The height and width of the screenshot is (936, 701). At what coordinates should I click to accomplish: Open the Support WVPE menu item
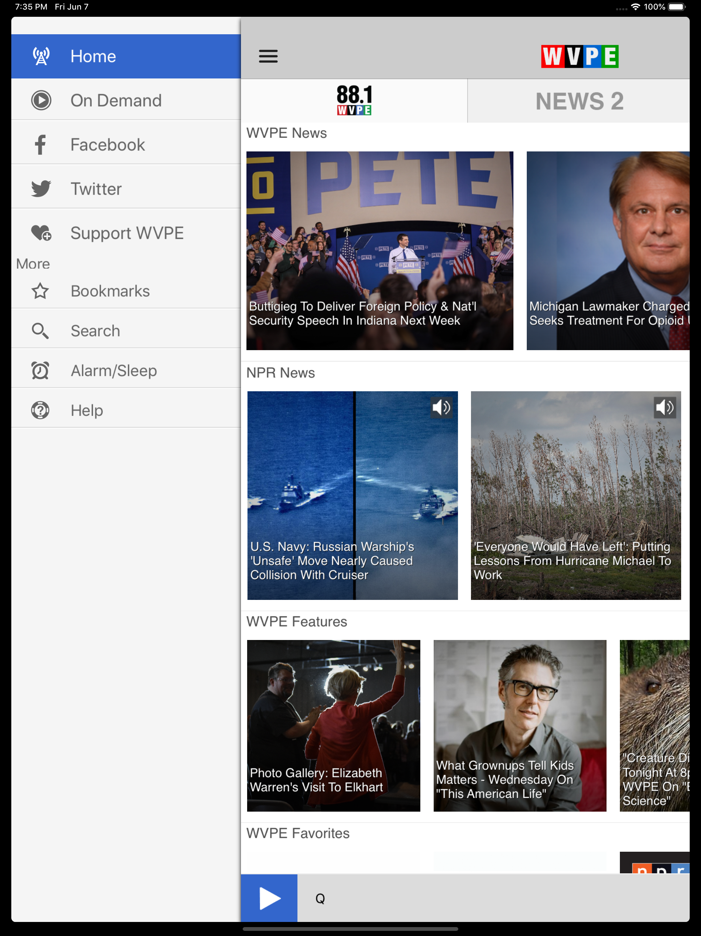click(126, 233)
